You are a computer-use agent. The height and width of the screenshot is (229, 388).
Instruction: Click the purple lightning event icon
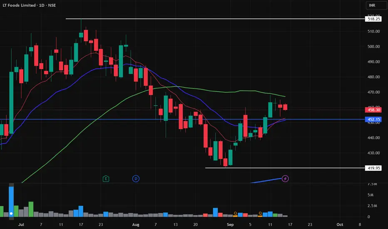pos(285,179)
